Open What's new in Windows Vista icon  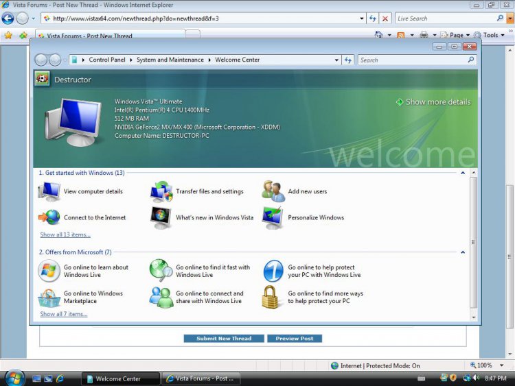pos(161,217)
